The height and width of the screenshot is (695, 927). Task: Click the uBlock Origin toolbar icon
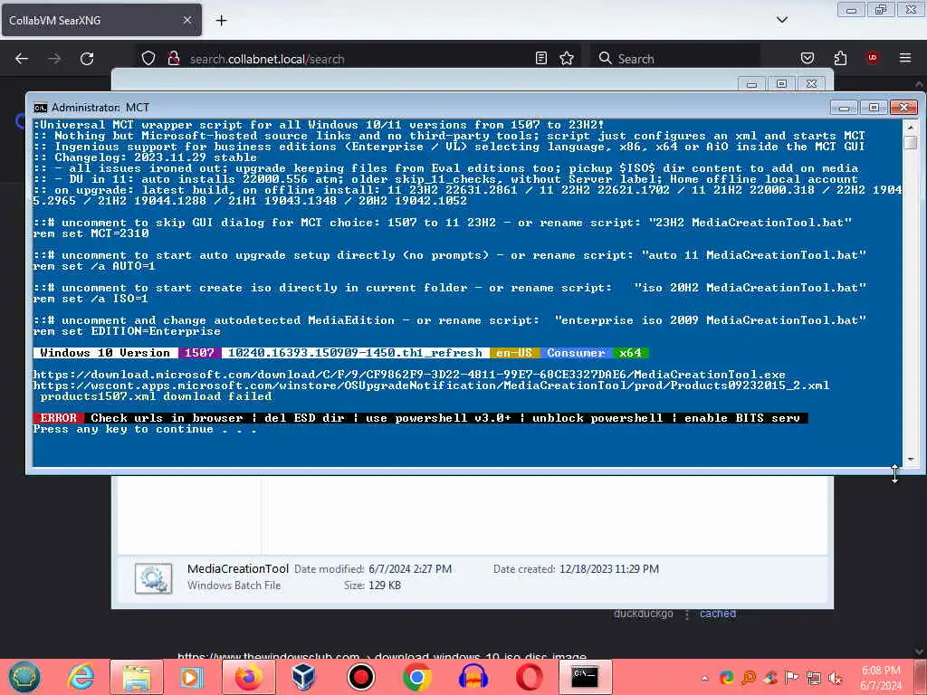[x=873, y=57]
